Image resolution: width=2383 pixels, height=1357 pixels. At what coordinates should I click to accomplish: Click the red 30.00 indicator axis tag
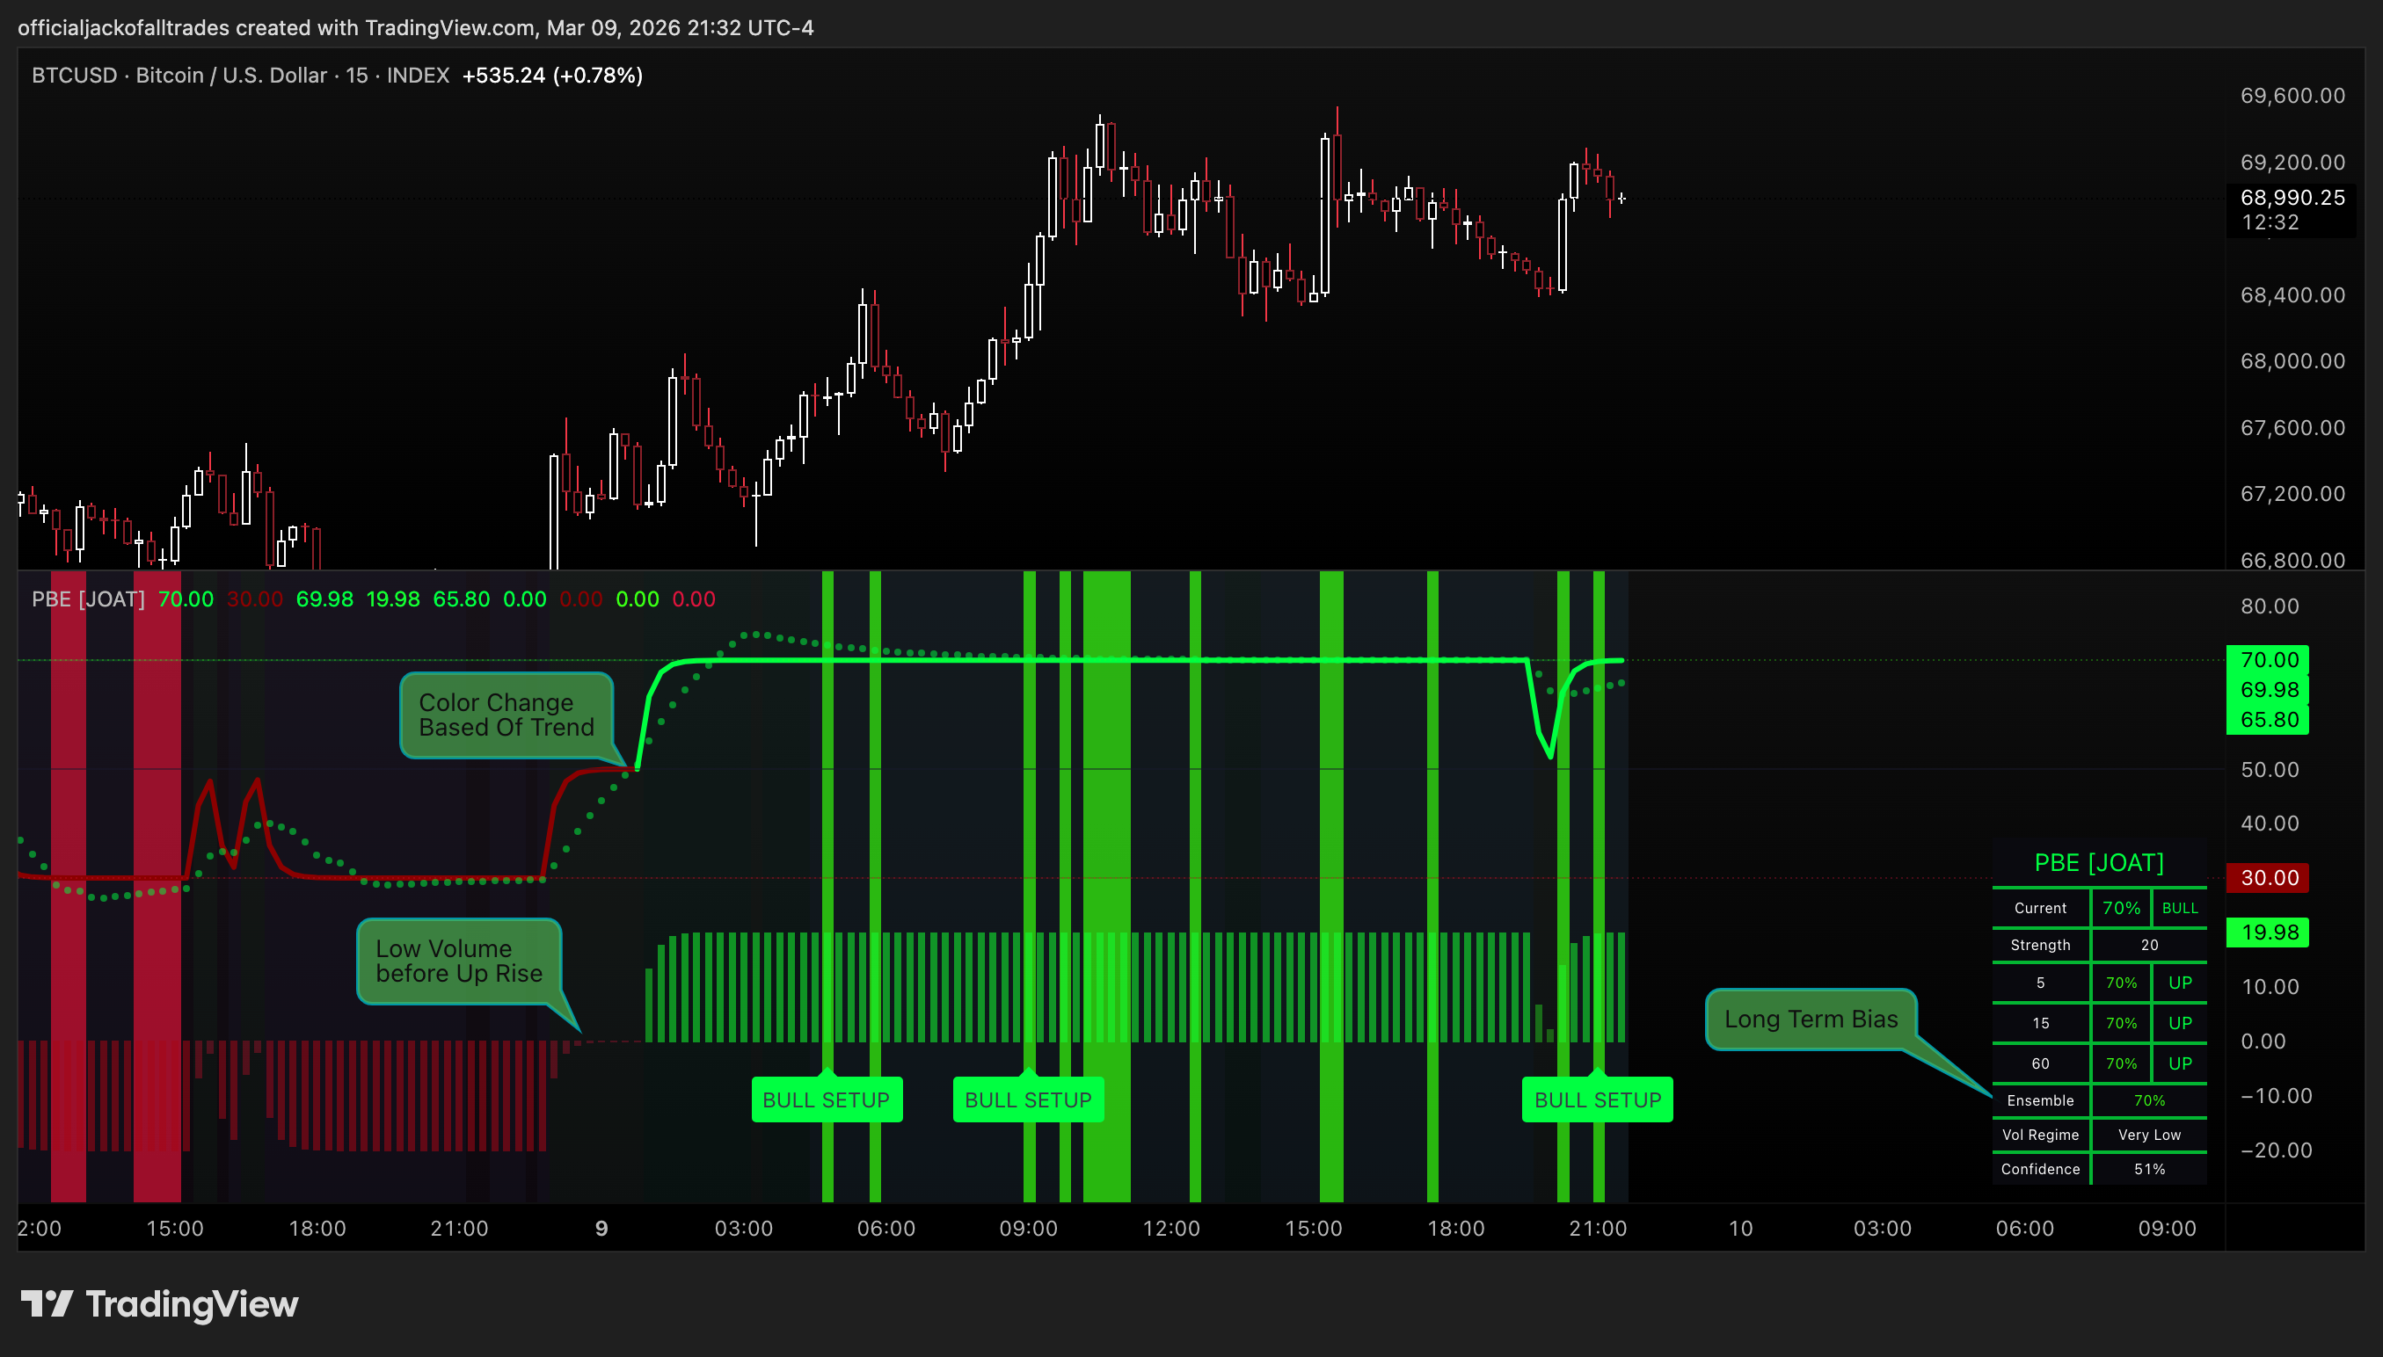tap(2268, 878)
